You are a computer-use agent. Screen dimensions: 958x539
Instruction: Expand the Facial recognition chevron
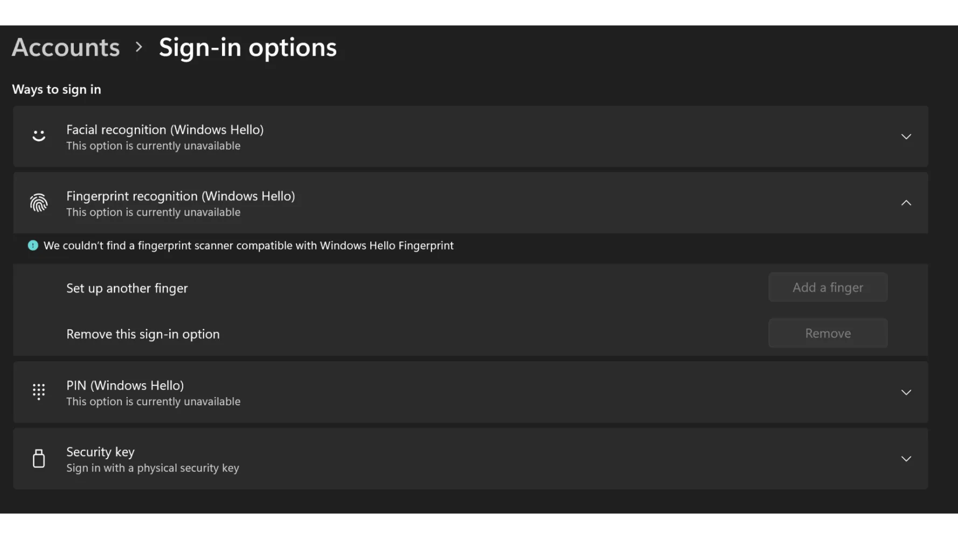pos(906,137)
